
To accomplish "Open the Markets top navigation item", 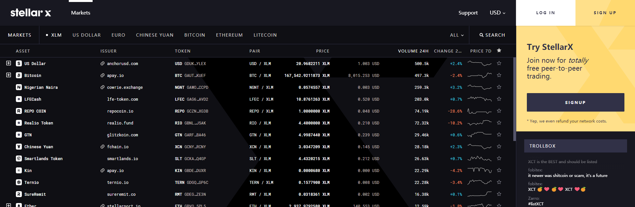I will [81, 13].
